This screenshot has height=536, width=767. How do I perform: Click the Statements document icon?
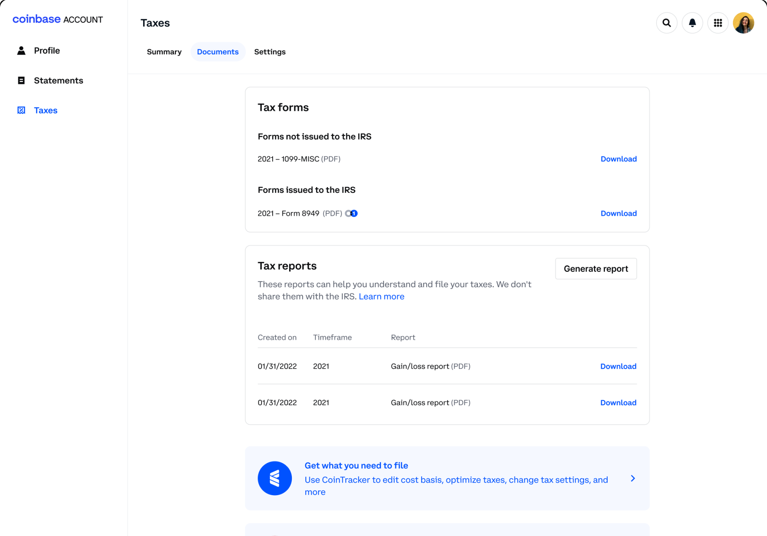pos(22,80)
